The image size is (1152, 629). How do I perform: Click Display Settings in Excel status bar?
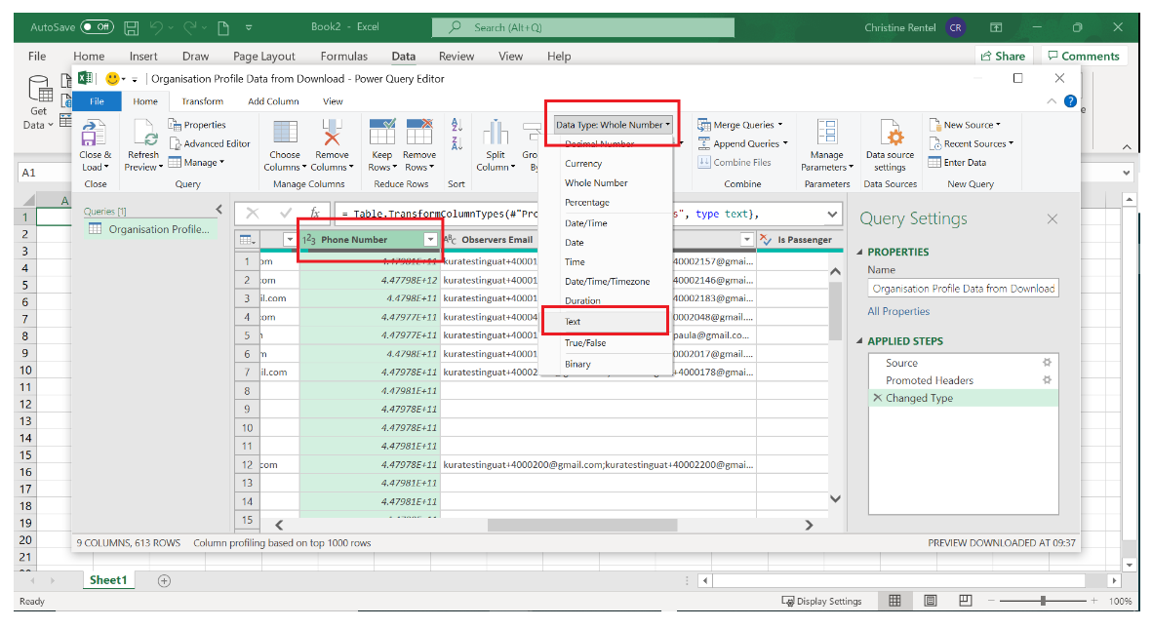[x=821, y=601]
